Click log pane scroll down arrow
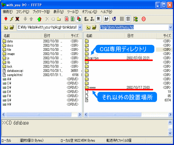 (170, 133)
